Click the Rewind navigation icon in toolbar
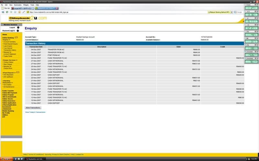 point(3,12)
